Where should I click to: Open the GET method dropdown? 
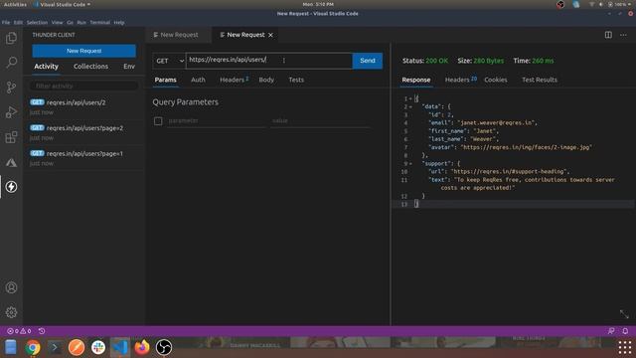169,61
